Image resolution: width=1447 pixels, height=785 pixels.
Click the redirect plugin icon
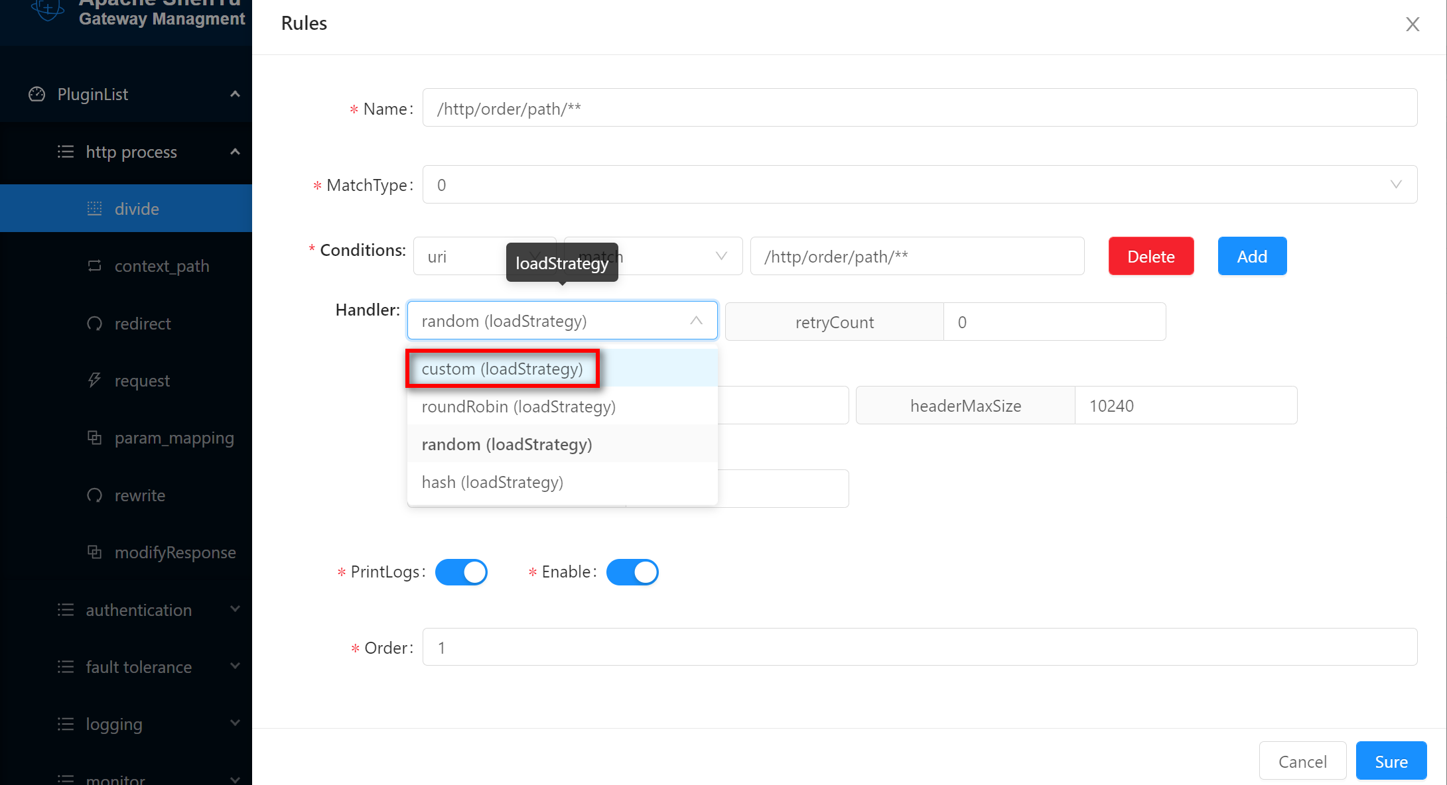95,324
